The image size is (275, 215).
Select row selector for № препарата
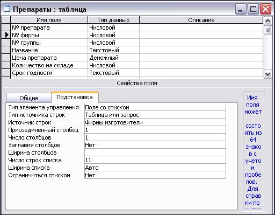(6, 27)
